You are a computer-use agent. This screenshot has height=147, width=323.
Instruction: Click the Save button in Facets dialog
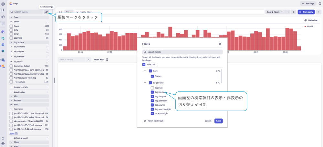click(x=218, y=121)
